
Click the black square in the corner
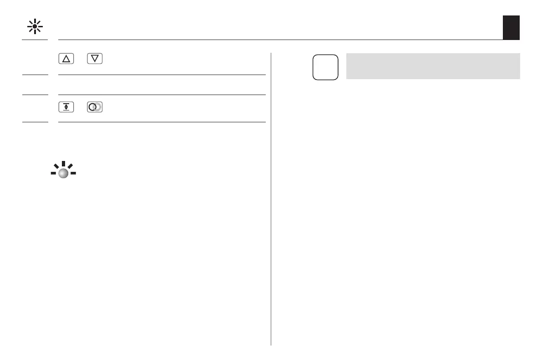click(x=511, y=27)
